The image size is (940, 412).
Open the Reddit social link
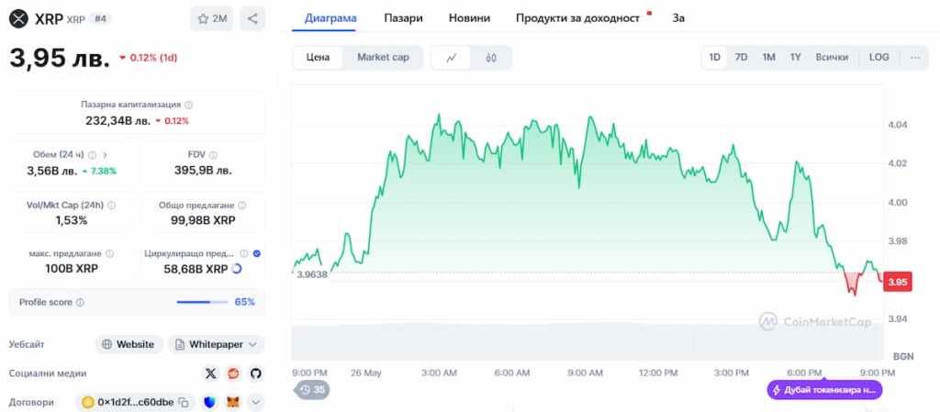tap(233, 373)
